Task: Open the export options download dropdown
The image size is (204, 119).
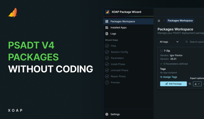Action: pos(197,84)
